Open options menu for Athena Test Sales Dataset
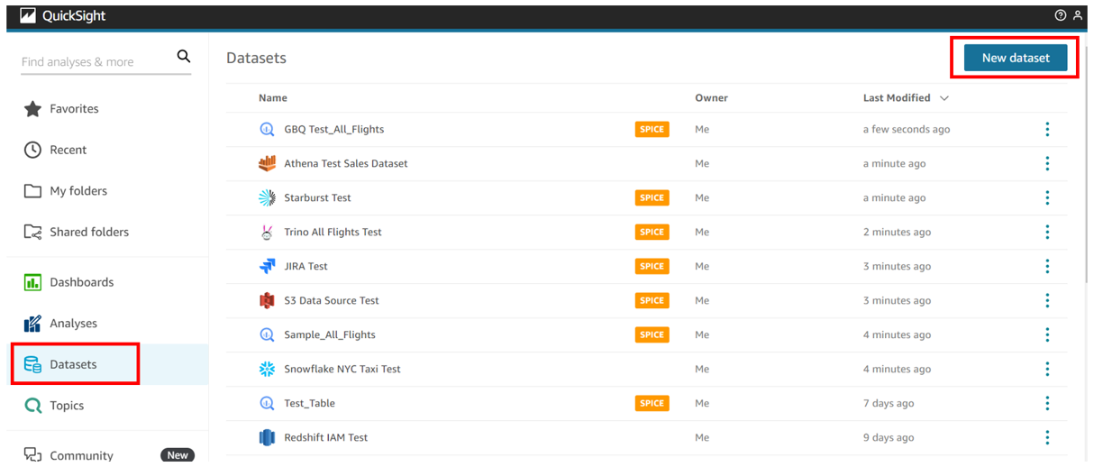This screenshot has width=1094, height=476. (x=1047, y=164)
